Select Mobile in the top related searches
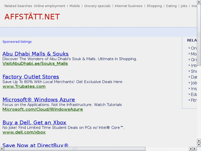Viewport: 201px width, 151px height. pos(75,6)
